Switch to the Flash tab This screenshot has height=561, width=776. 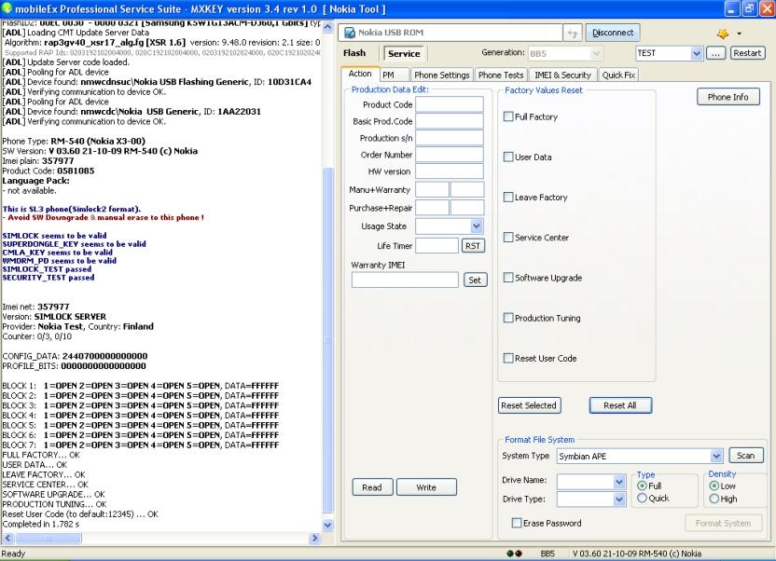click(x=354, y=53)
